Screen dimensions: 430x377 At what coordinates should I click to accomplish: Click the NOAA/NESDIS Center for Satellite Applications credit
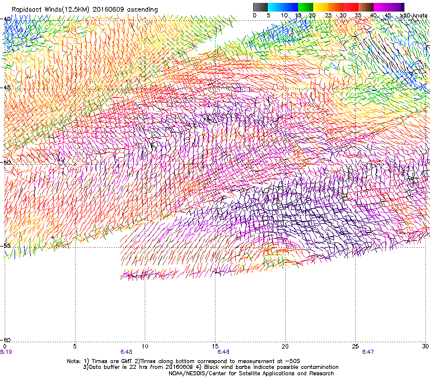[x=251, y=374]
